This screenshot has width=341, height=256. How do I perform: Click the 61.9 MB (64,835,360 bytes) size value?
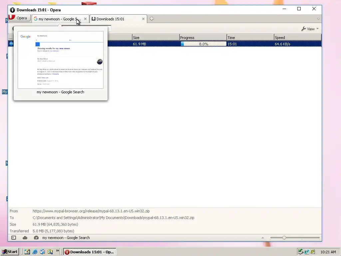click(55, 224)
